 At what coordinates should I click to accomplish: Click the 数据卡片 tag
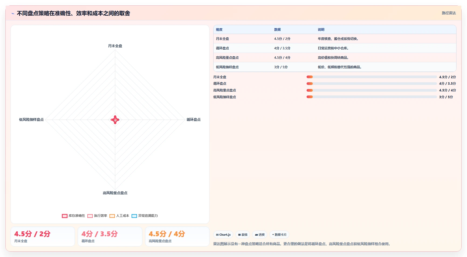click(x=279, y=235)
